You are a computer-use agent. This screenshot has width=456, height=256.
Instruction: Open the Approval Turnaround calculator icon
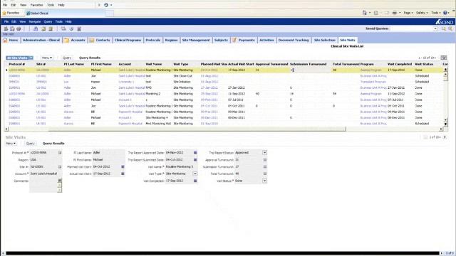click(265, 160)
